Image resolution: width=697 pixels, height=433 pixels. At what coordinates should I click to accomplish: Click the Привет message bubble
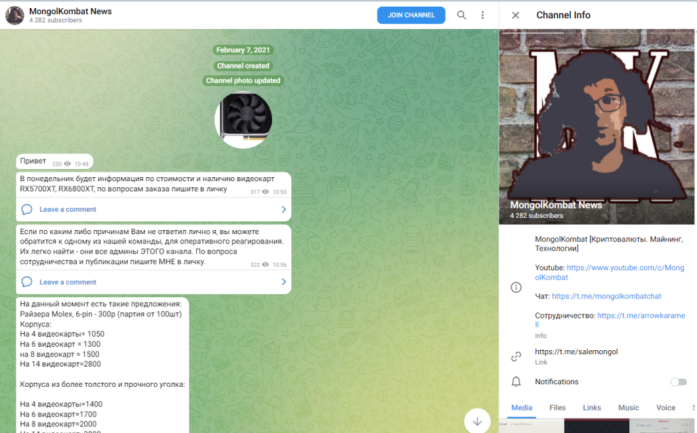pyautogui.click(x=55, y=162)
